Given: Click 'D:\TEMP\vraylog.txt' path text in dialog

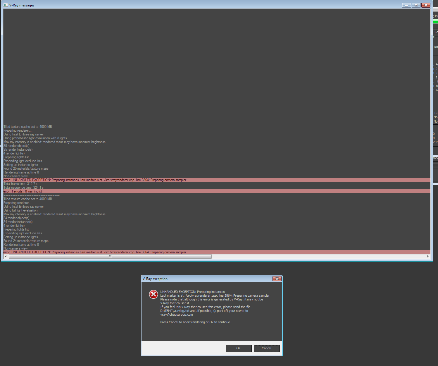Looking at the screenshot, I should (175, 311).
